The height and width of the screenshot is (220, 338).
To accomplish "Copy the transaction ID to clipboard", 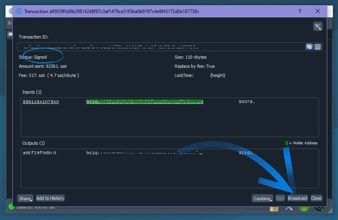I will coord(309,47).
